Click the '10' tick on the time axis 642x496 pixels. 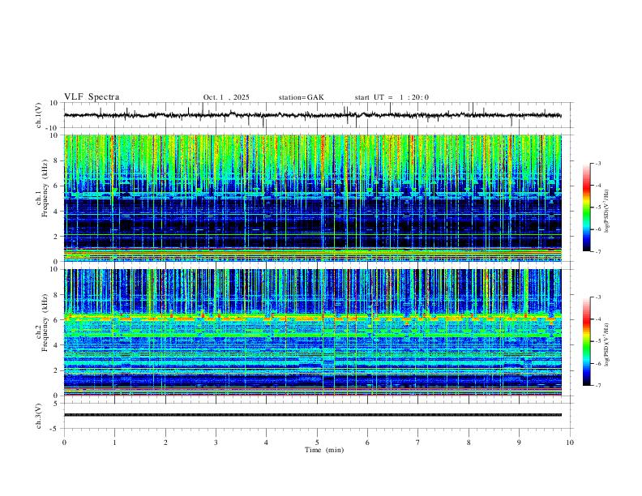coord(570,443)
